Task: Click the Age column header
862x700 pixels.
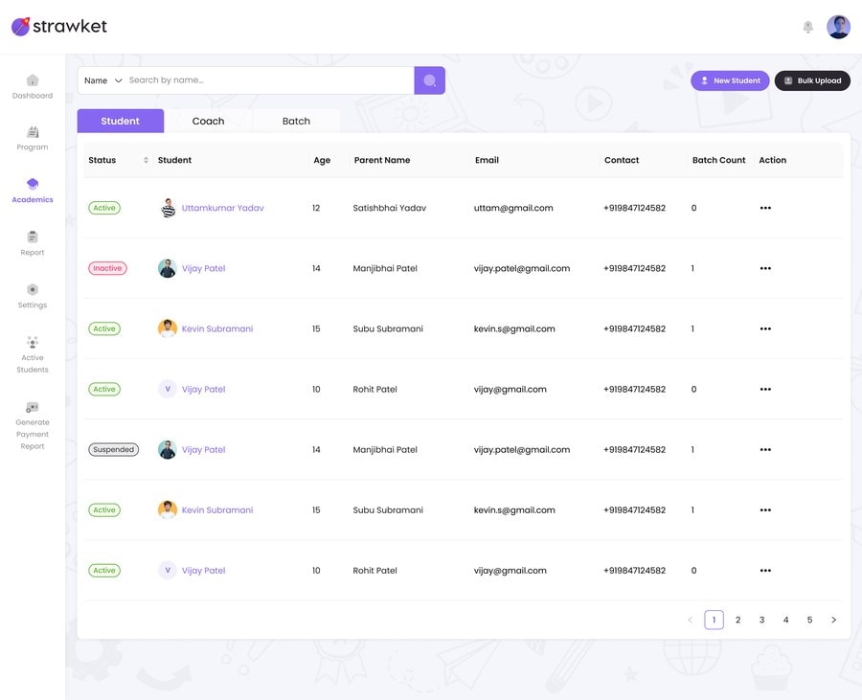Action: coord(322,161)
